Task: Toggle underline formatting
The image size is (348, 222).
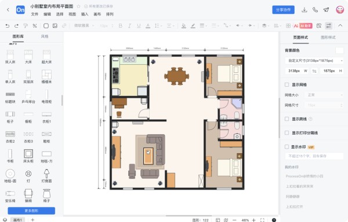Action: click(x=139, y=26)
